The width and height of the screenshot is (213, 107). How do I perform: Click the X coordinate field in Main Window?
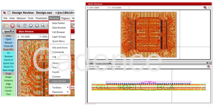27,37
